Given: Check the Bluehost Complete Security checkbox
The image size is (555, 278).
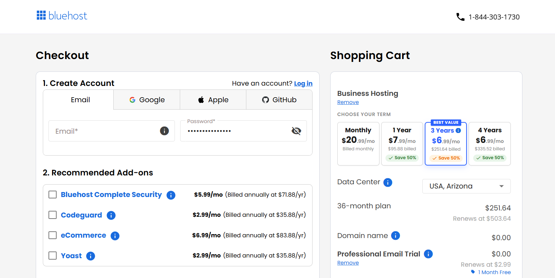Looking at the screenshot, I should point(52,195).
